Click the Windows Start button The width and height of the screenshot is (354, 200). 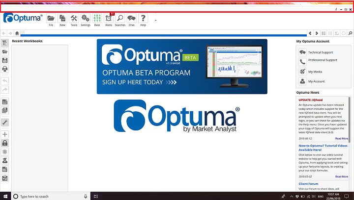tap(5, 196)
